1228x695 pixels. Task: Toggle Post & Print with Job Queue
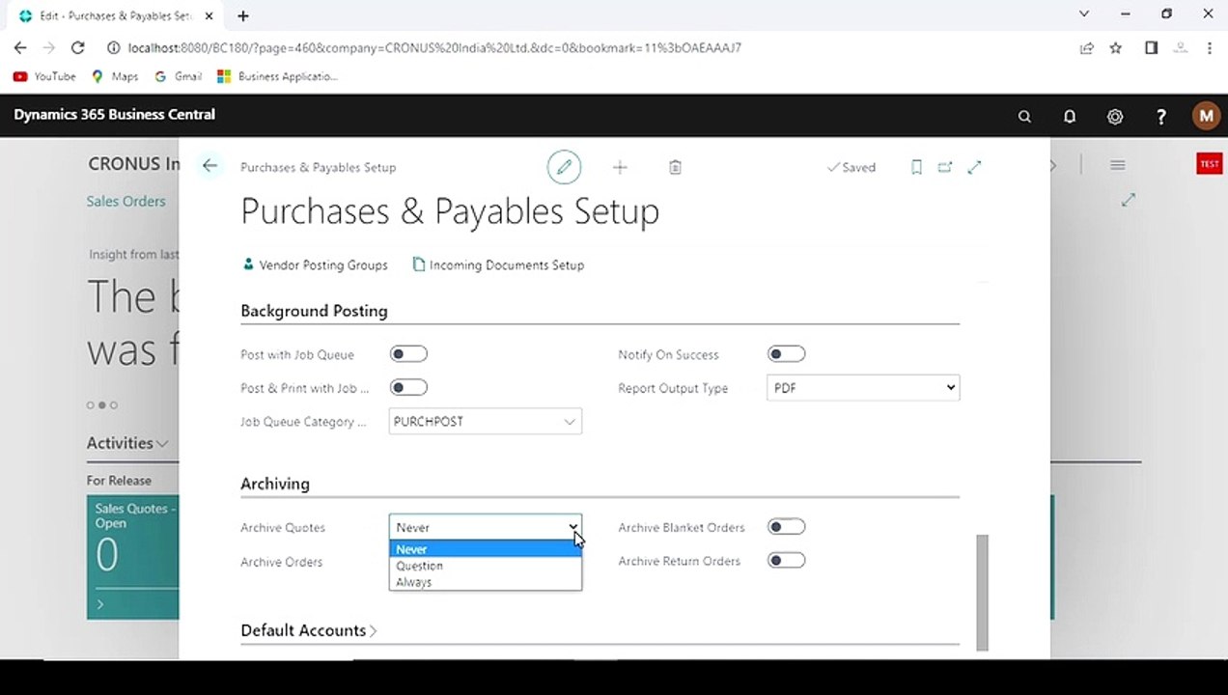coord(408,387)
